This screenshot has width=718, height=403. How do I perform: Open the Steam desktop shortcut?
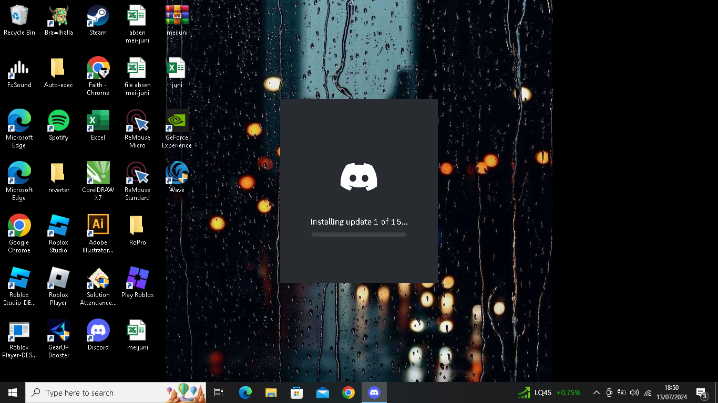pos(98,21)
